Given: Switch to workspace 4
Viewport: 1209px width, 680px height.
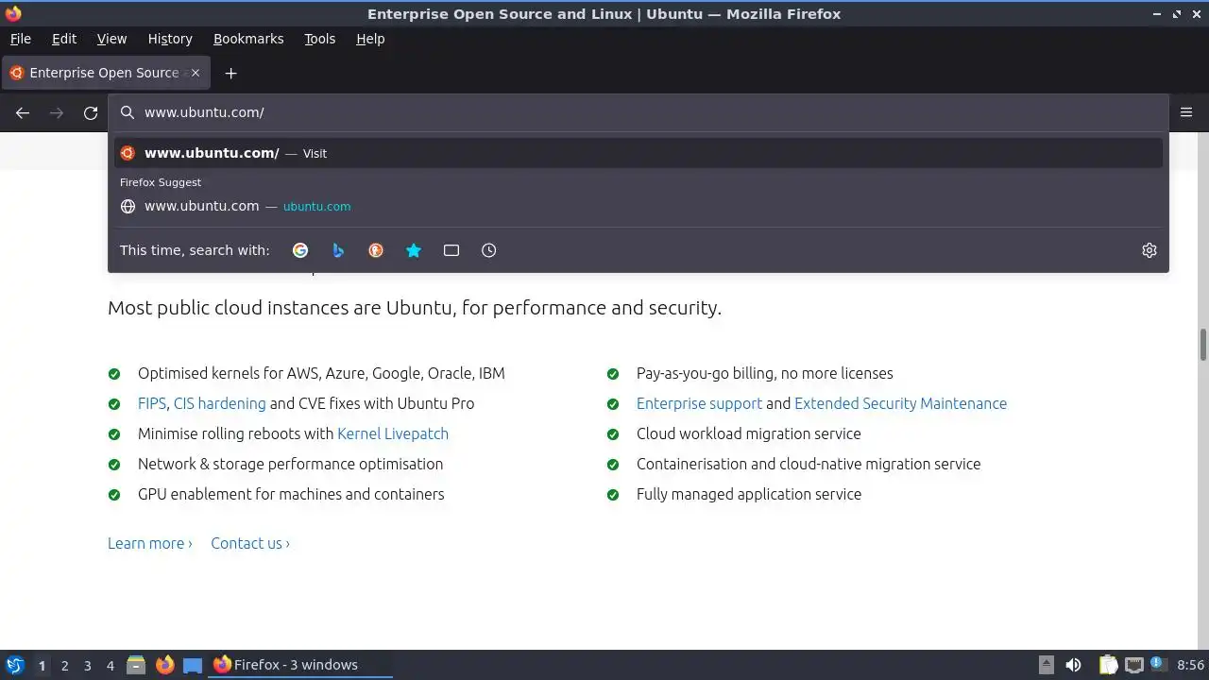Looking at the screenshot, I should click(x=110, y=666).
